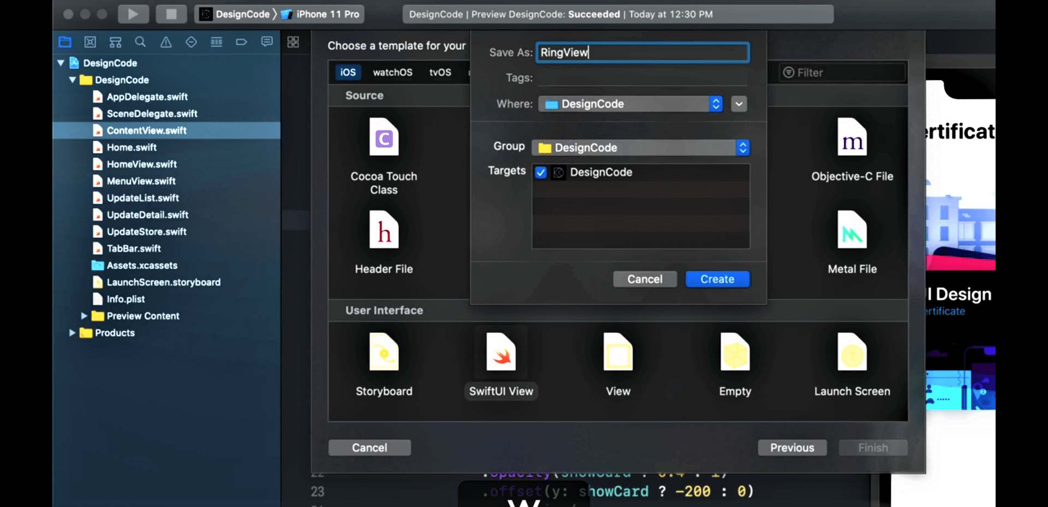
Task: Expand the save dialog with chevron button
Action: [x=739, y=104]
